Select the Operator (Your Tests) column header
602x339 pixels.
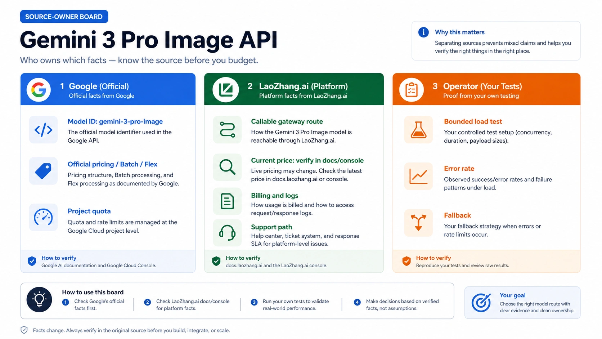click(486, 89)
